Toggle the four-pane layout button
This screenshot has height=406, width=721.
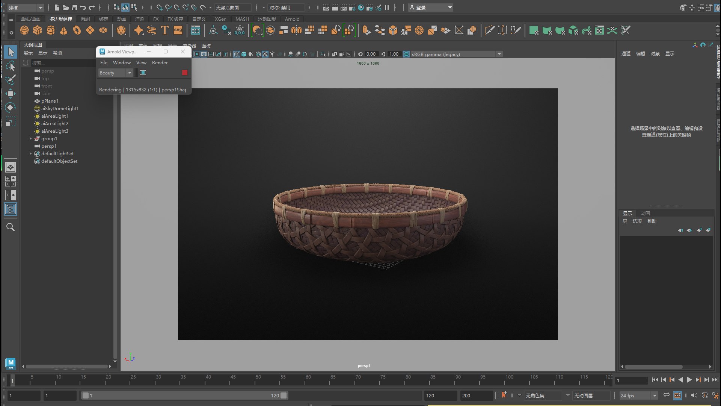(11, 181)
